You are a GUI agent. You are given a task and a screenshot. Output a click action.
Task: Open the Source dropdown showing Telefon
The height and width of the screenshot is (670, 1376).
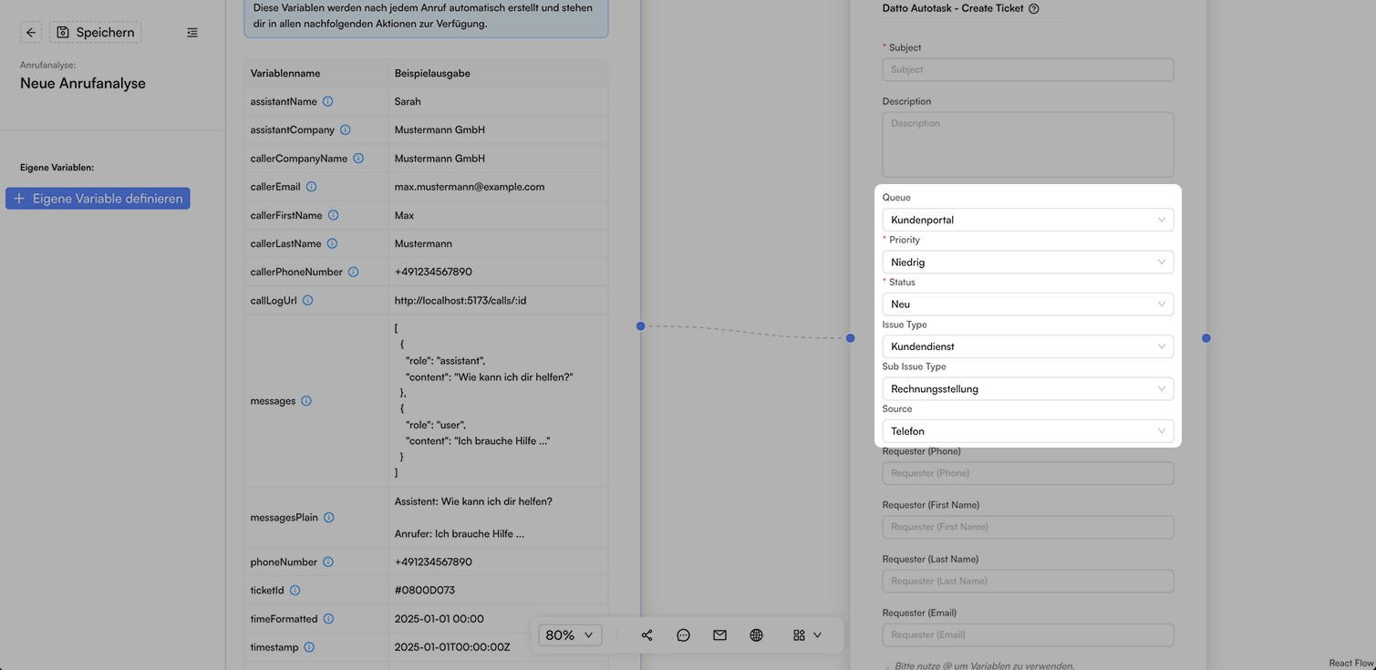1028,430
